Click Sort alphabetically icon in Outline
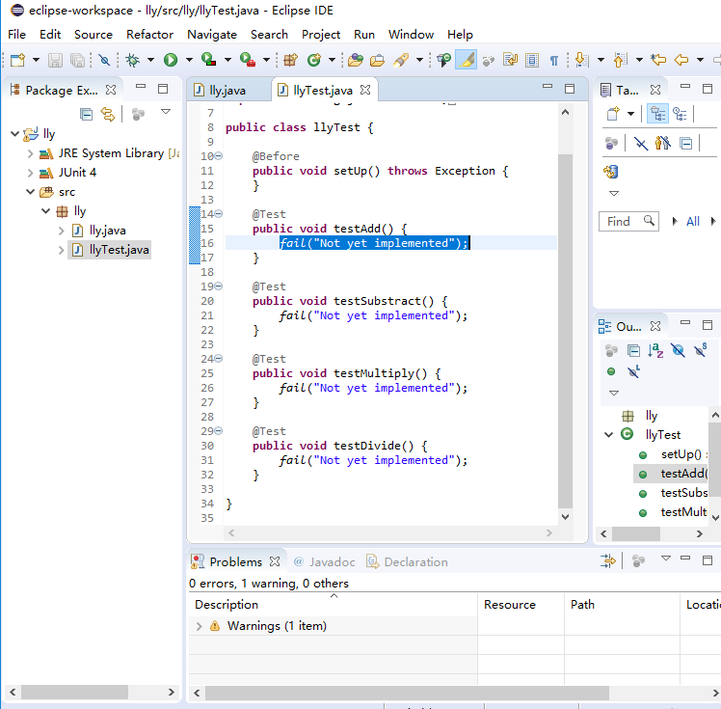 click(656, 351)
